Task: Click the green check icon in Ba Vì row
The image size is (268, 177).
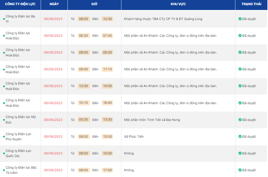Action: pos(240,19)
